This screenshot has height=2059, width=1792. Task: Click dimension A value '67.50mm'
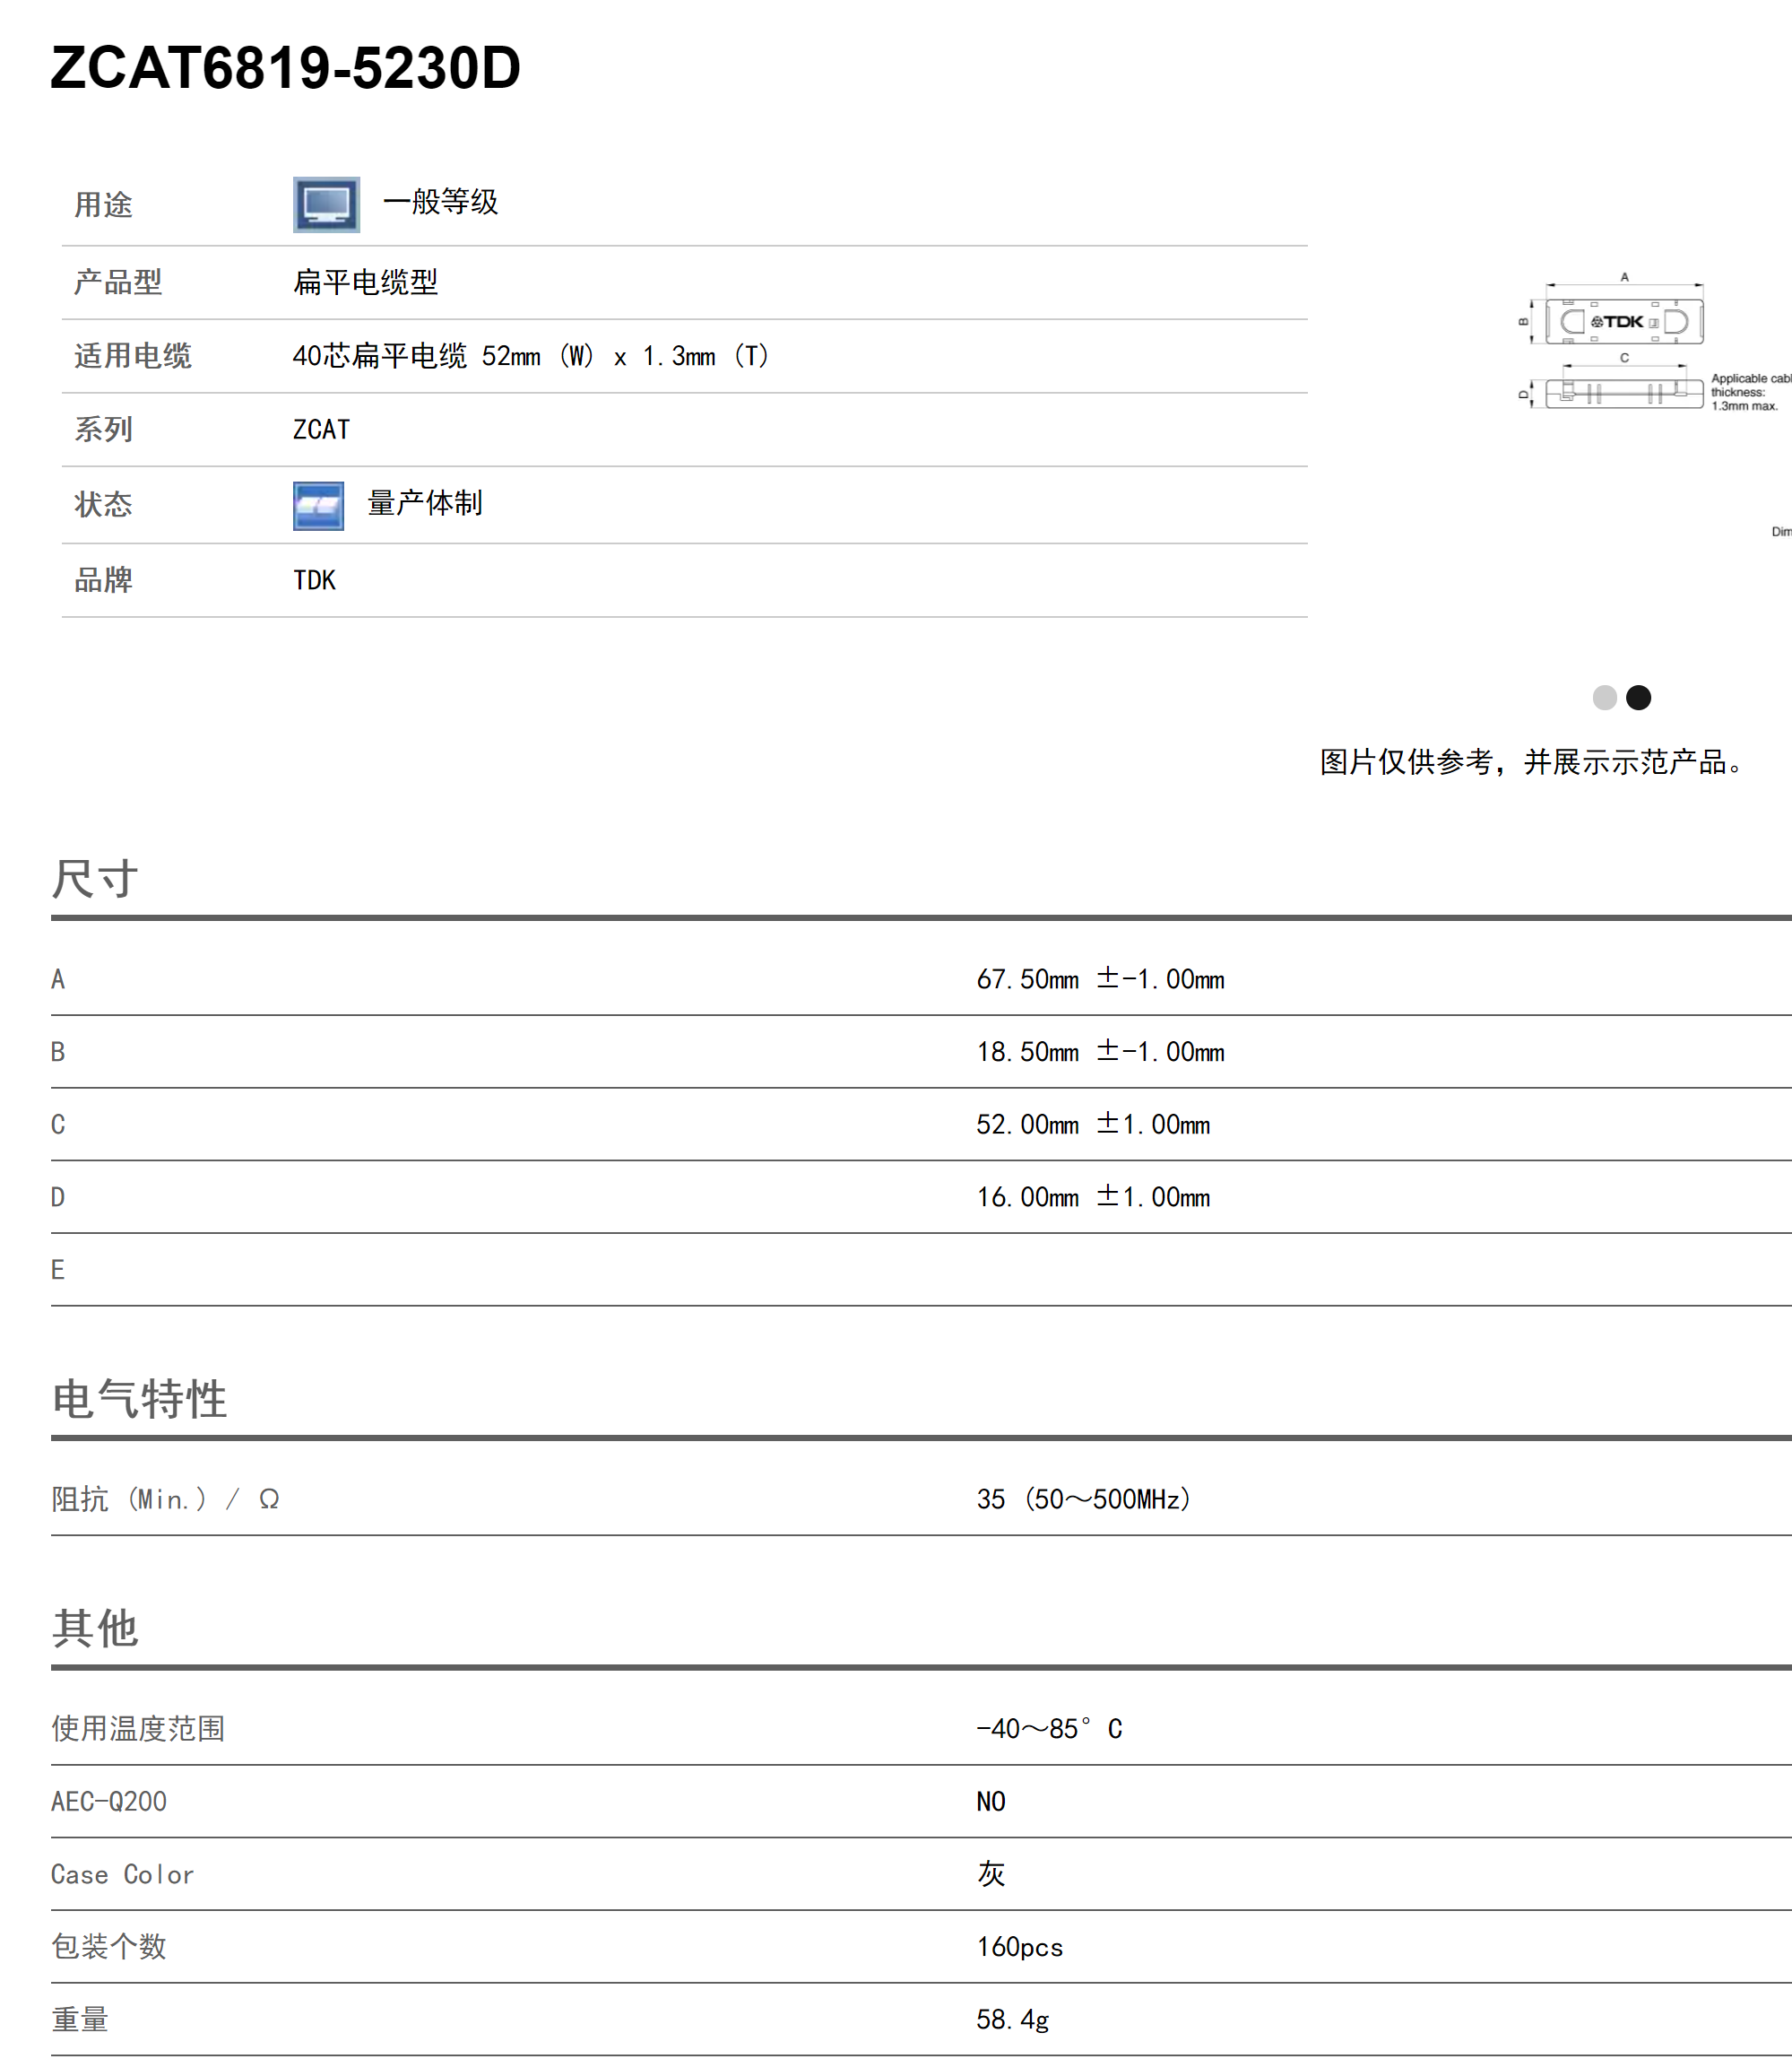coord(1100,978)
